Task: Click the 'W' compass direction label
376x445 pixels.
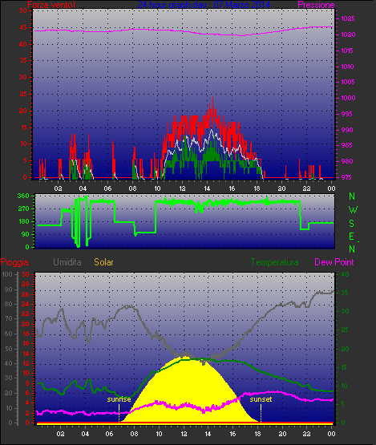Action: pos(353,210)
